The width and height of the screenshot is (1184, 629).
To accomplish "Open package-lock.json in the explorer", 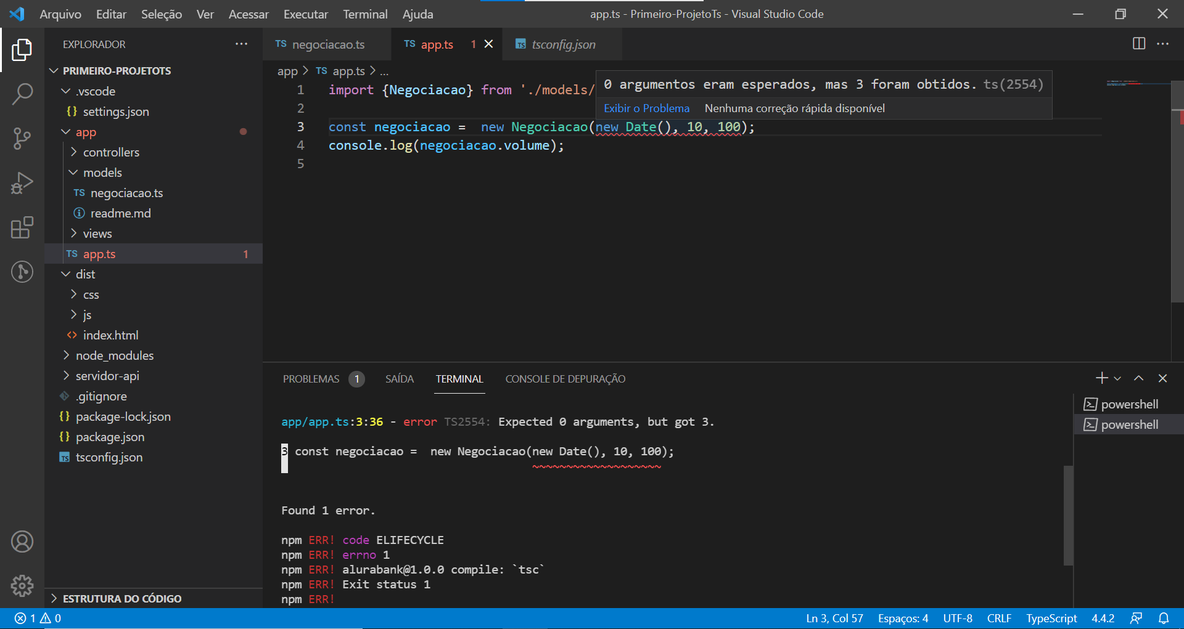I will [155, 416].
